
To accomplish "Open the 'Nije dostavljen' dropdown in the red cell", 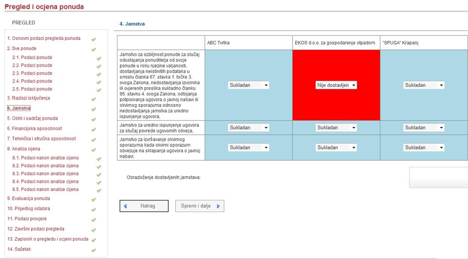I will 336,85.
